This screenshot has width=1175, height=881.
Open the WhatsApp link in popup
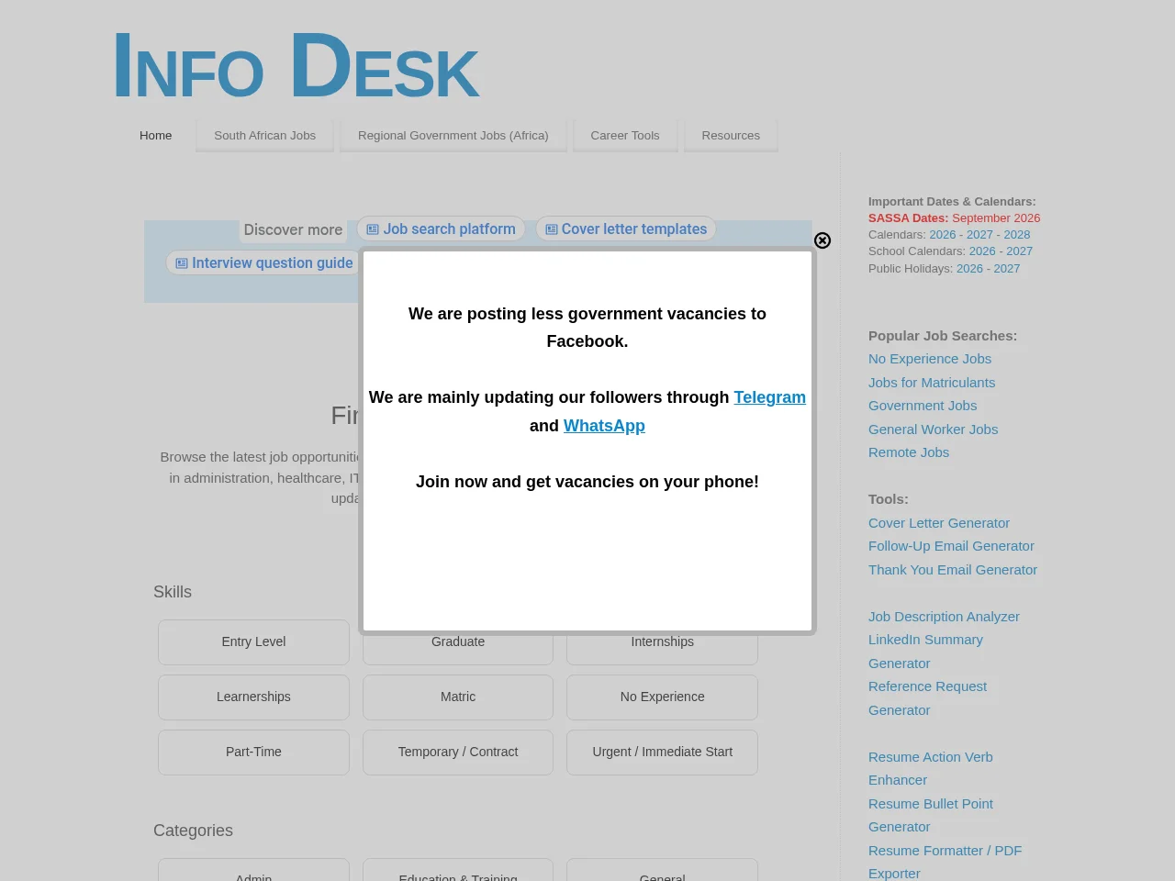point(604,426)
